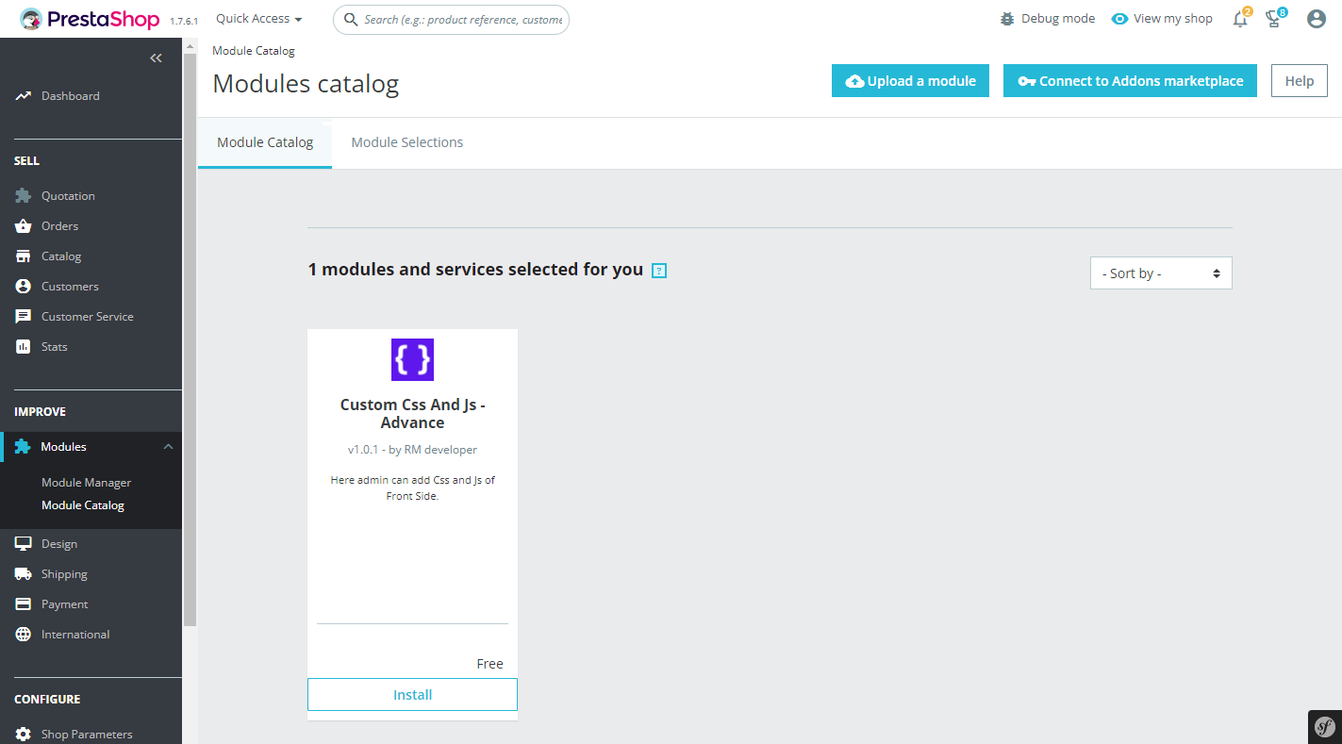Open the user profile avatar menu
The width and height of the screenshot is (1342, 744).
[x=1317, y=19]
